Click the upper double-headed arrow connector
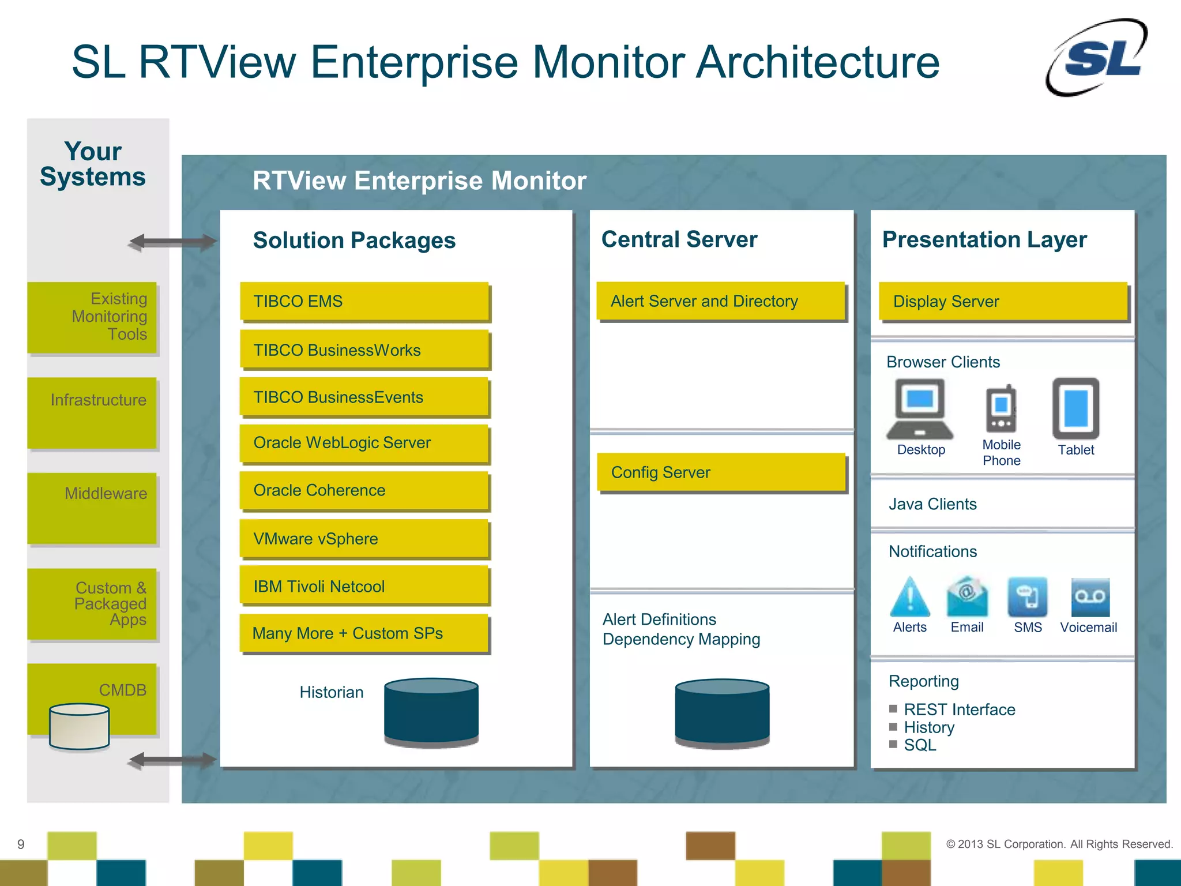Screen dimensions: 1181x886 [172, 242]
